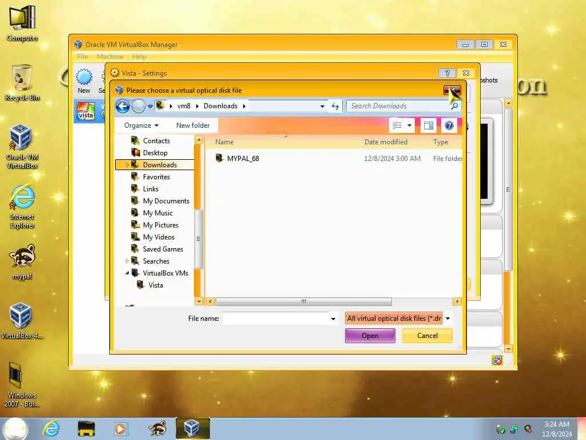Sort by Date modified column header
Viewport: 586px width, 440px height.
coord(386,142)
